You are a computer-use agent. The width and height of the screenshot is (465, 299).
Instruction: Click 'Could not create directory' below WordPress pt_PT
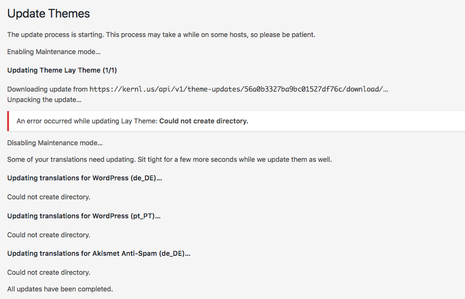coord(48,235)
